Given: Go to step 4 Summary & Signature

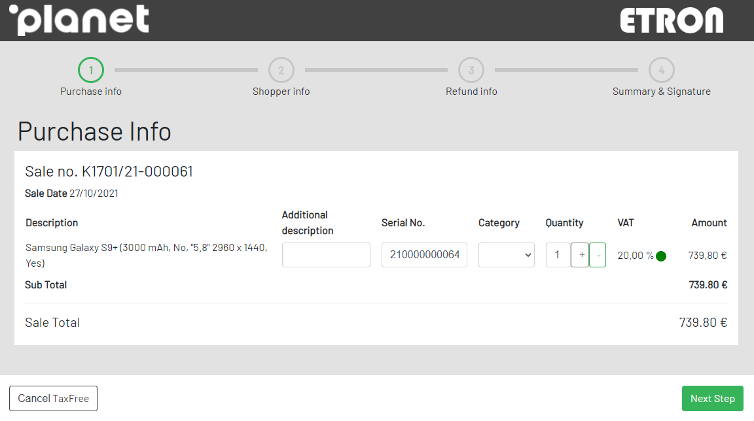Looking at the screenshot, I should [x=662, y=70].
